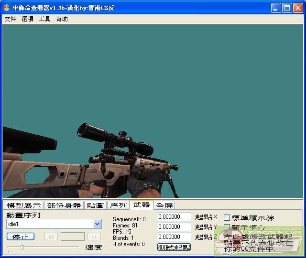Click the 速度 slider handle

(x=22, y=247)
